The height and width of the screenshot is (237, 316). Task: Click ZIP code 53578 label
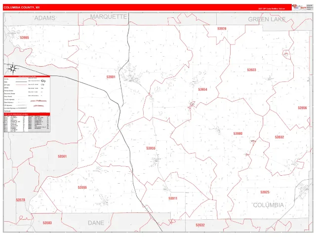point(20,200)
